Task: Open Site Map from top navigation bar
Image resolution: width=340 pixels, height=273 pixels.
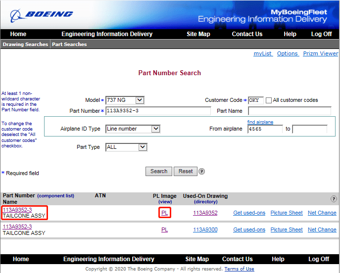Action: [198, 34]
